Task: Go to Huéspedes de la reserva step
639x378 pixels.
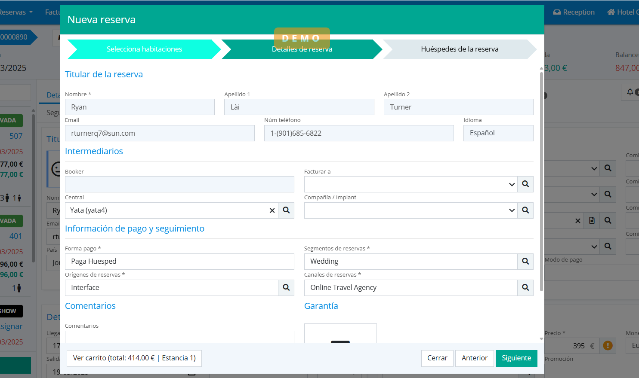Action: coord(459,49)
